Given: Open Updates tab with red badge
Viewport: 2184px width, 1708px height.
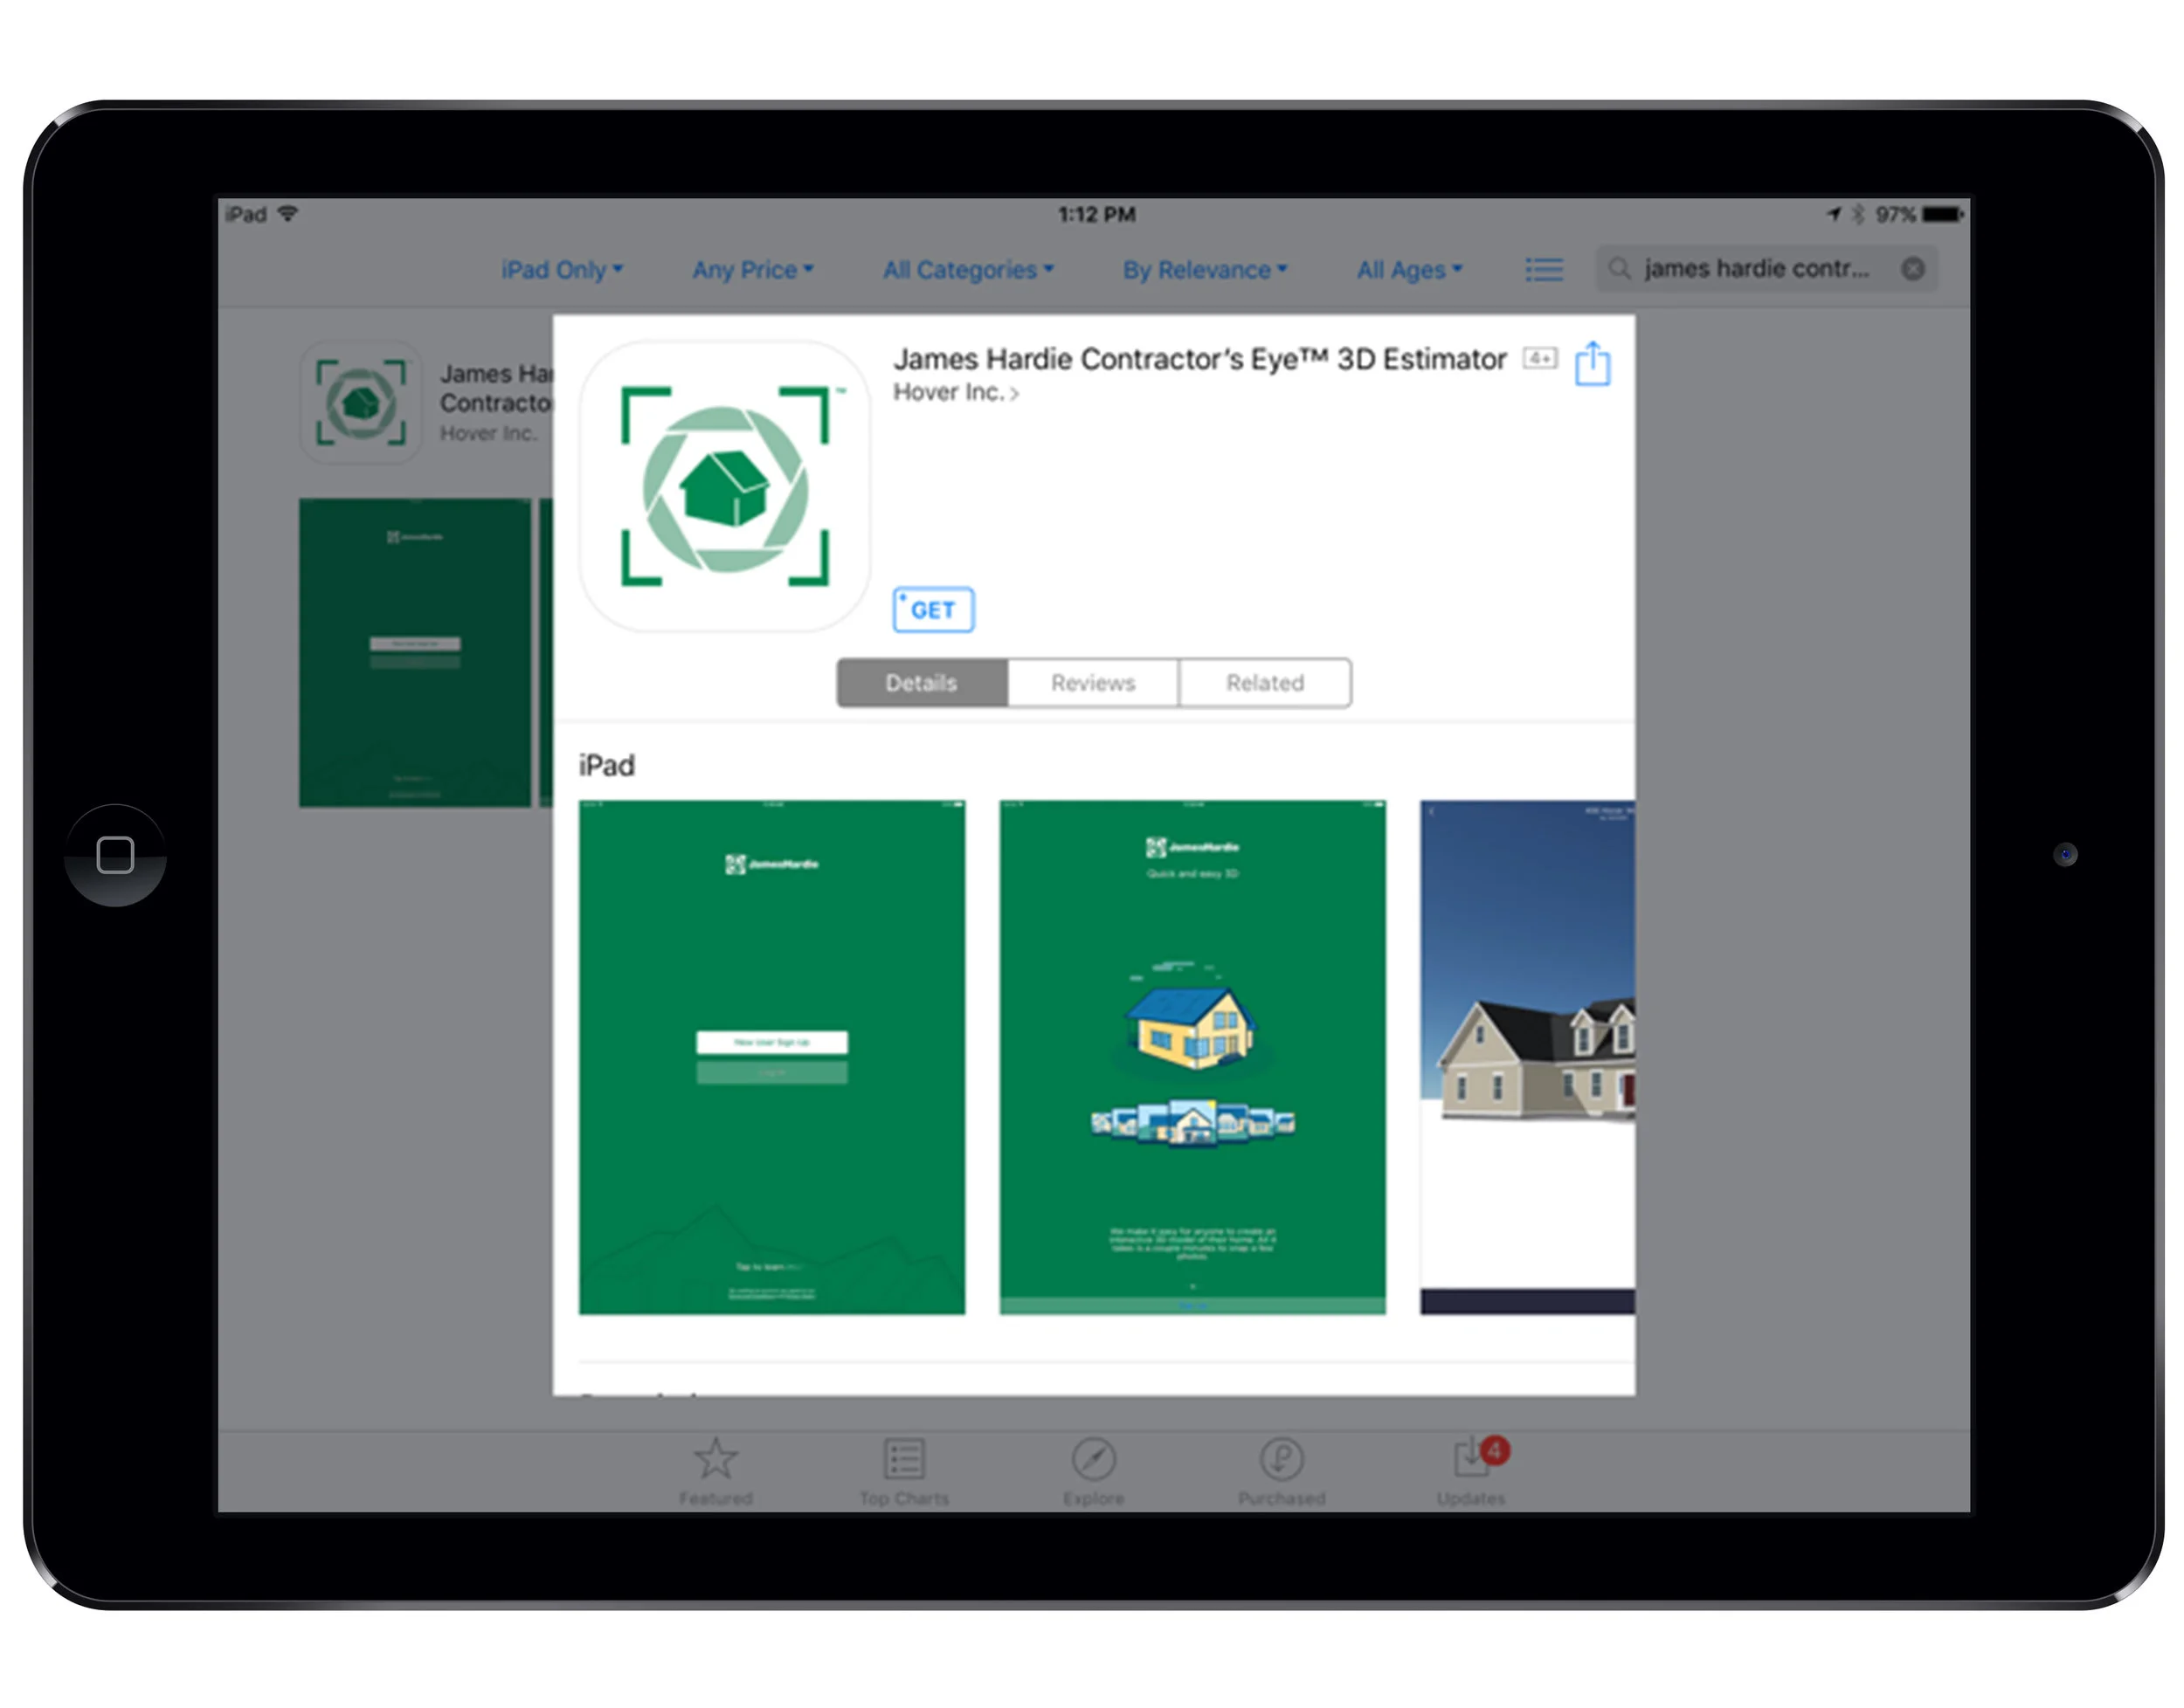Looking at the screenshot, I should (1472, 1460).
